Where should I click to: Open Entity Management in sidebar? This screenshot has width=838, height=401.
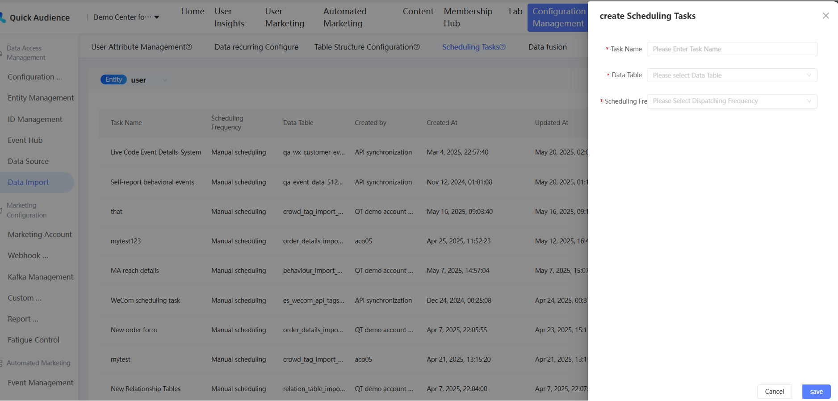click(41, 98)
